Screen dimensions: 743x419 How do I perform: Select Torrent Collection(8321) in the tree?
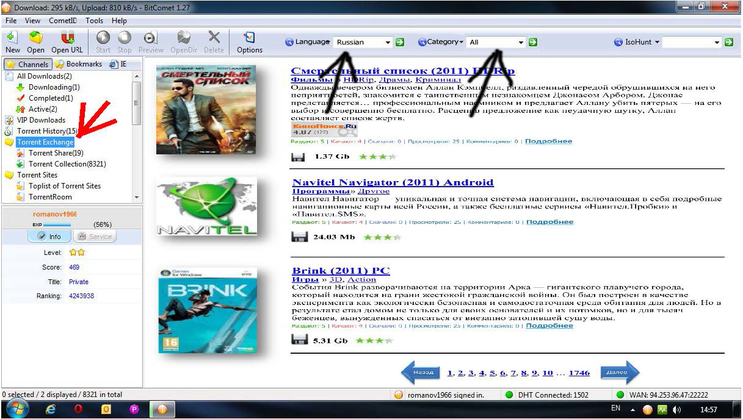(x=67, y=164)
